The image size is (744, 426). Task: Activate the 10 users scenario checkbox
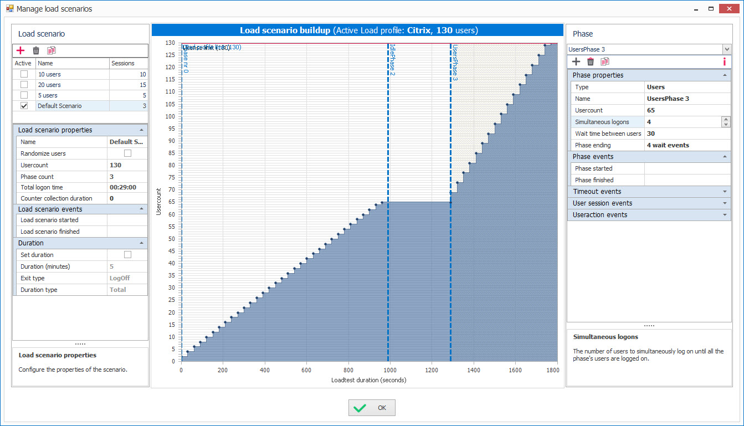click(x=23, y=74)
